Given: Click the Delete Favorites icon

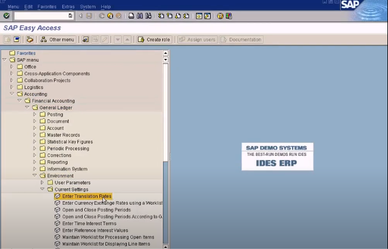Looking at the screenshot, I should click(x=95, y=40).
